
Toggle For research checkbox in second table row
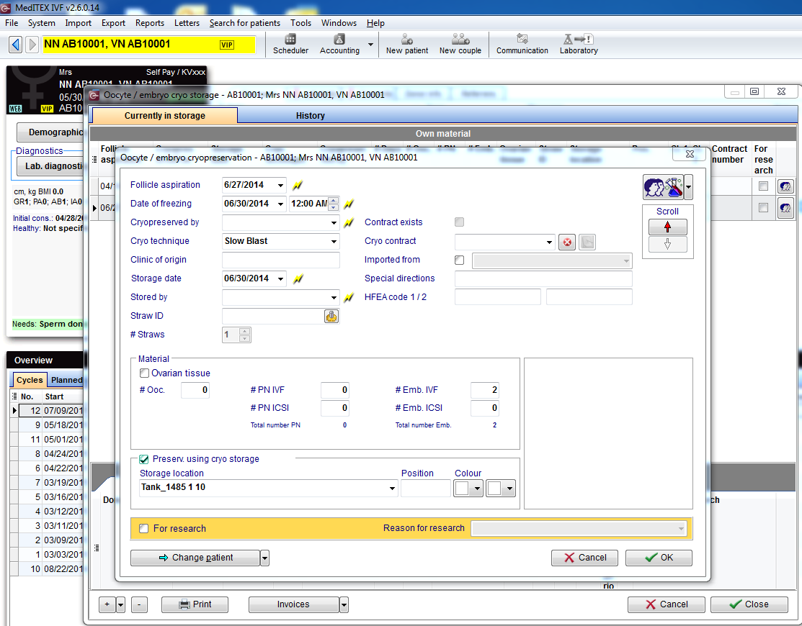point(763,208)
